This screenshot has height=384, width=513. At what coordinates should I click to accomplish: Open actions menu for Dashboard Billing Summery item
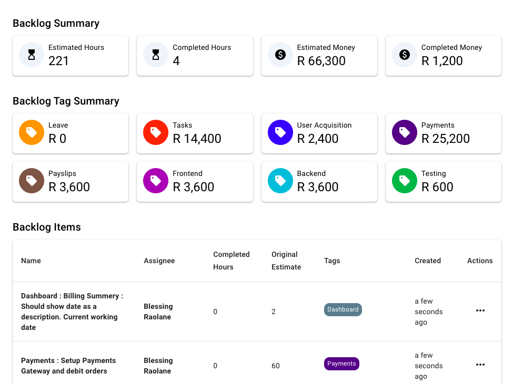coord(480,310)
